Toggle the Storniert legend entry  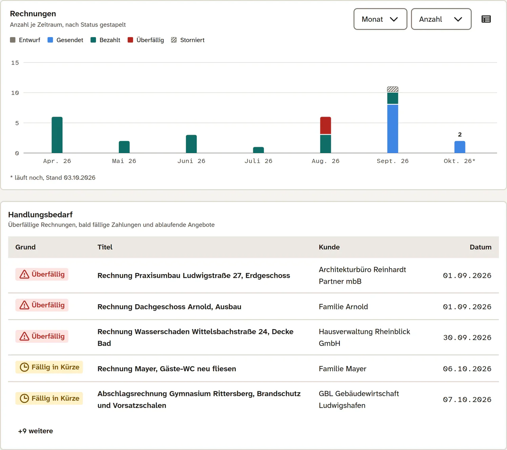coord(188,40)
